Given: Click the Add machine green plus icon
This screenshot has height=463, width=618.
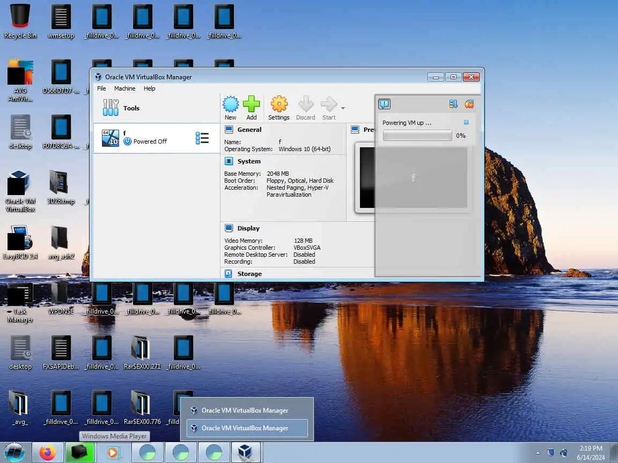Looking at the screenshot, I should click(x=252, y=108).
